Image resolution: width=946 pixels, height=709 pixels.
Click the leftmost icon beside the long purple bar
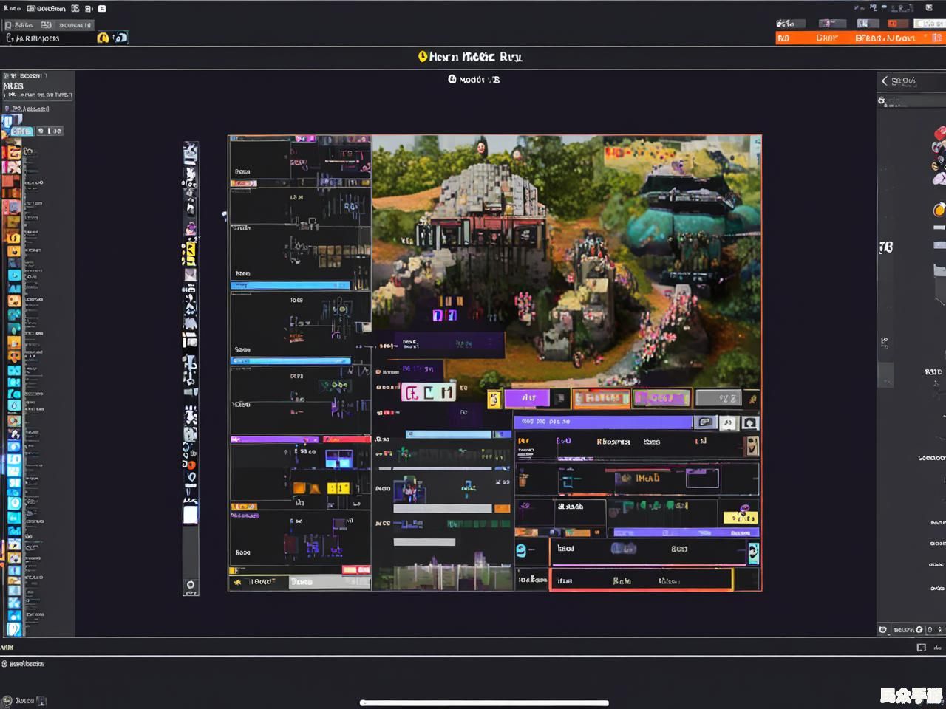click(x=706, y=422)
